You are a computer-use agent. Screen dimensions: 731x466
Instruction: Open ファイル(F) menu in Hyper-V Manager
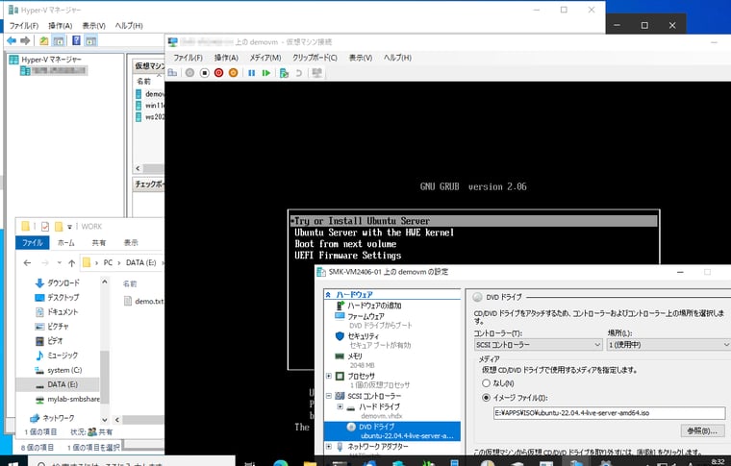tap(24, 26)
